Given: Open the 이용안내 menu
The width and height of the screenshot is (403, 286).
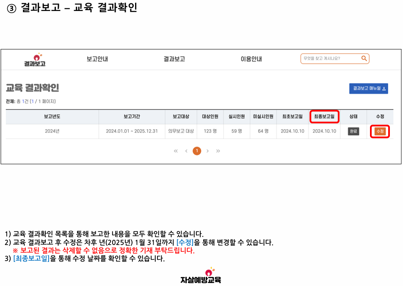Looking at the screenshot, I should [251, 59].
